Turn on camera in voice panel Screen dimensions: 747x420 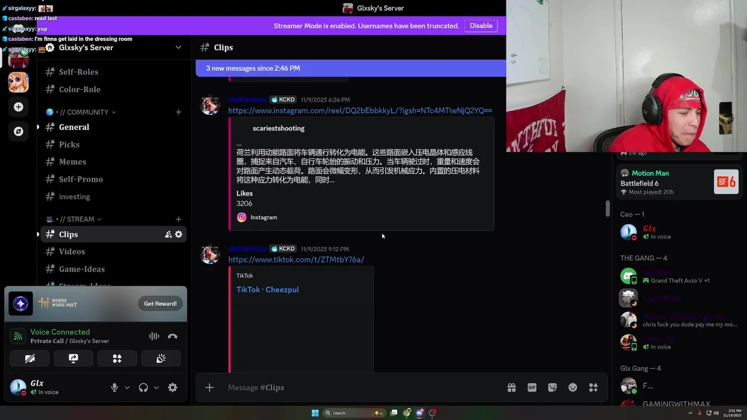pyautogui.click(x=30, y=359)
